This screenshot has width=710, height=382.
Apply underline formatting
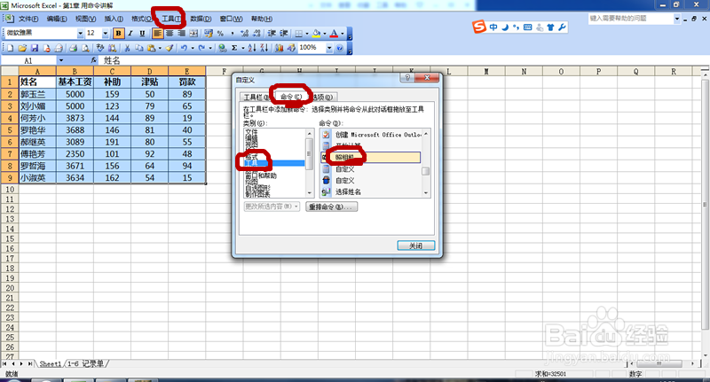[142, 33]
